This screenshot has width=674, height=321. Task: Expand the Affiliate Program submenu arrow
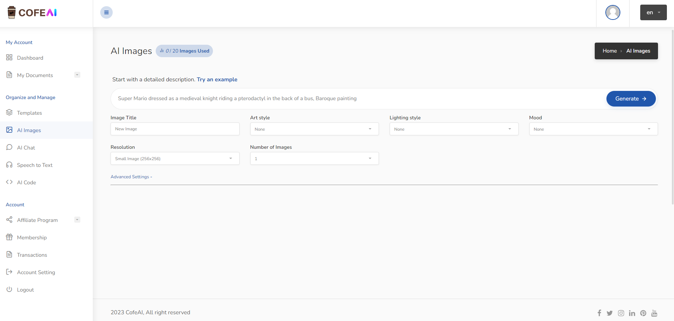[77, 220]
